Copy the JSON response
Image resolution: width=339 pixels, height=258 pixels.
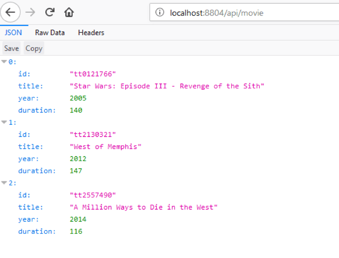pyautogui.click(x=34, y=48)
